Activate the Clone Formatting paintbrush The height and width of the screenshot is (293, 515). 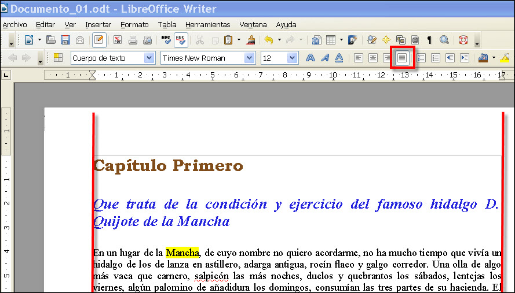[x=251, y=40]
